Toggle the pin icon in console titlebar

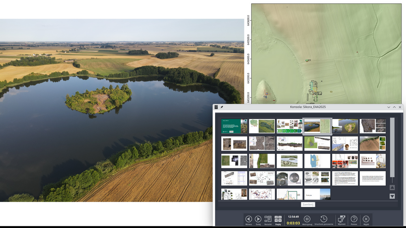tap(222, 107)
